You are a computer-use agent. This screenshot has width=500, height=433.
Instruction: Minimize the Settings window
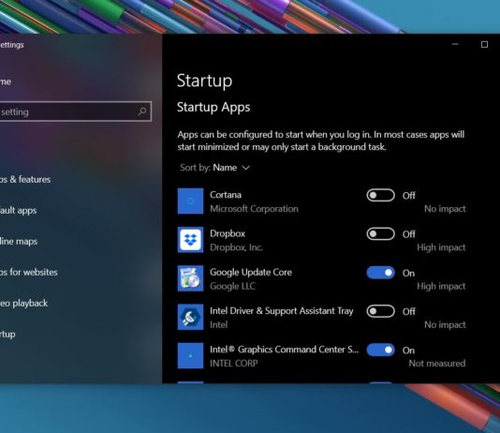(455, 44)
